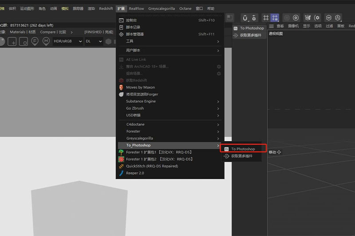Click the Forester palm tree icon
The image size is (355, 236).
121,152
